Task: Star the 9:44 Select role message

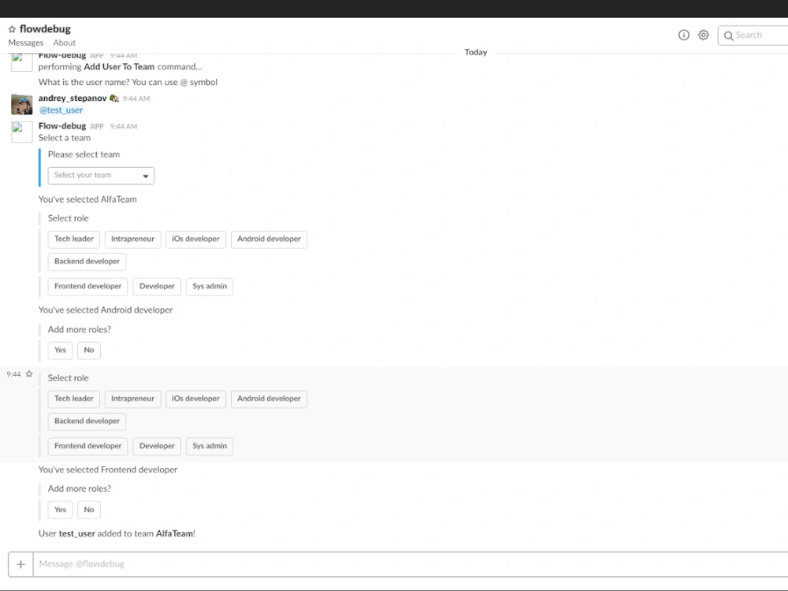Action: click(x=29, y=374)
